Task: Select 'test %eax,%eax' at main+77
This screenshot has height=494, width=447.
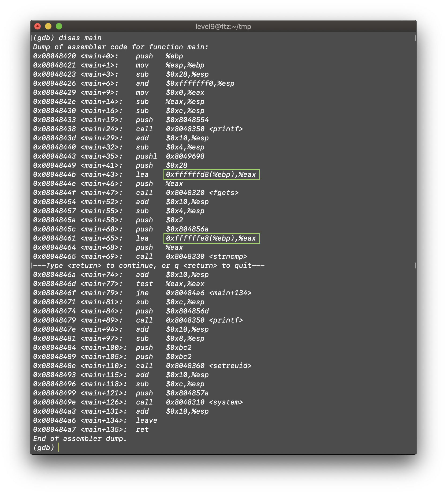Action: point(170,284)
